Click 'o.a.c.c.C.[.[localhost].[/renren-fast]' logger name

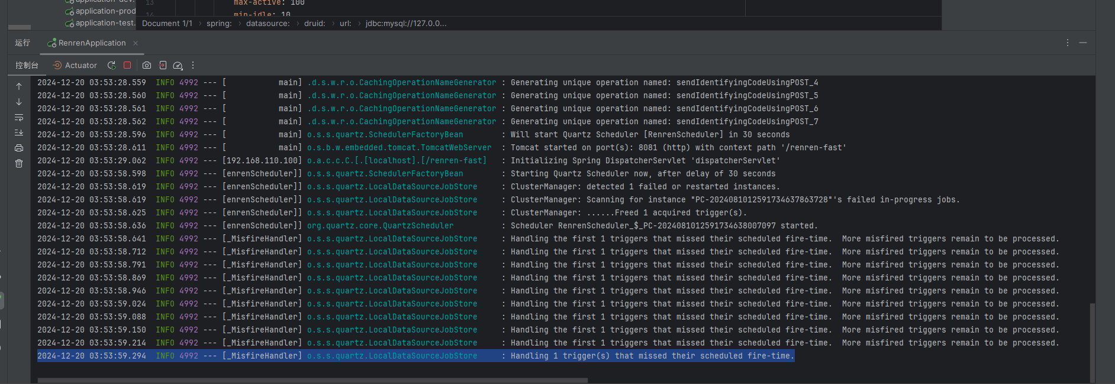[x=397, y=160]
